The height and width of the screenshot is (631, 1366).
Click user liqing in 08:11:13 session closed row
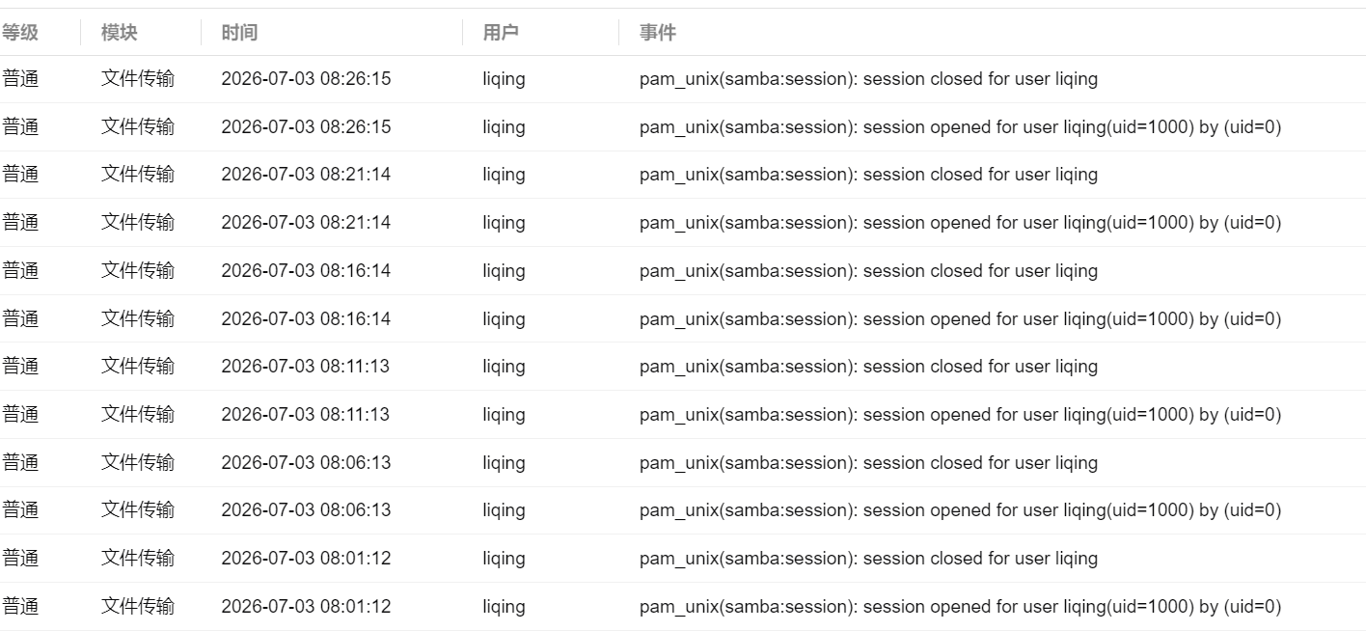pyautogui.click(x=504, y=367)
